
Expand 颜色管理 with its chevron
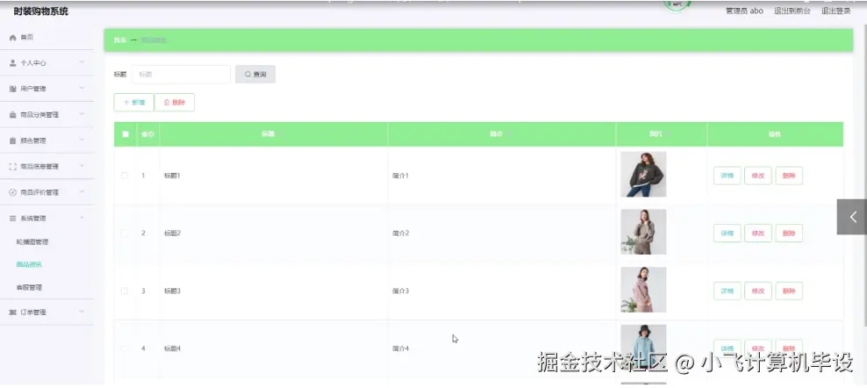pyautogui.click(x=82, y=140)
